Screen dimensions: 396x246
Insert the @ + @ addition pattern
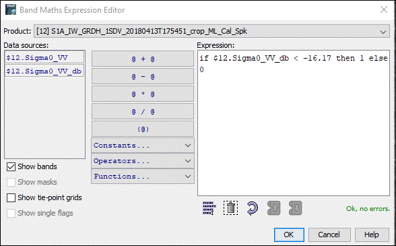[143, 59]
